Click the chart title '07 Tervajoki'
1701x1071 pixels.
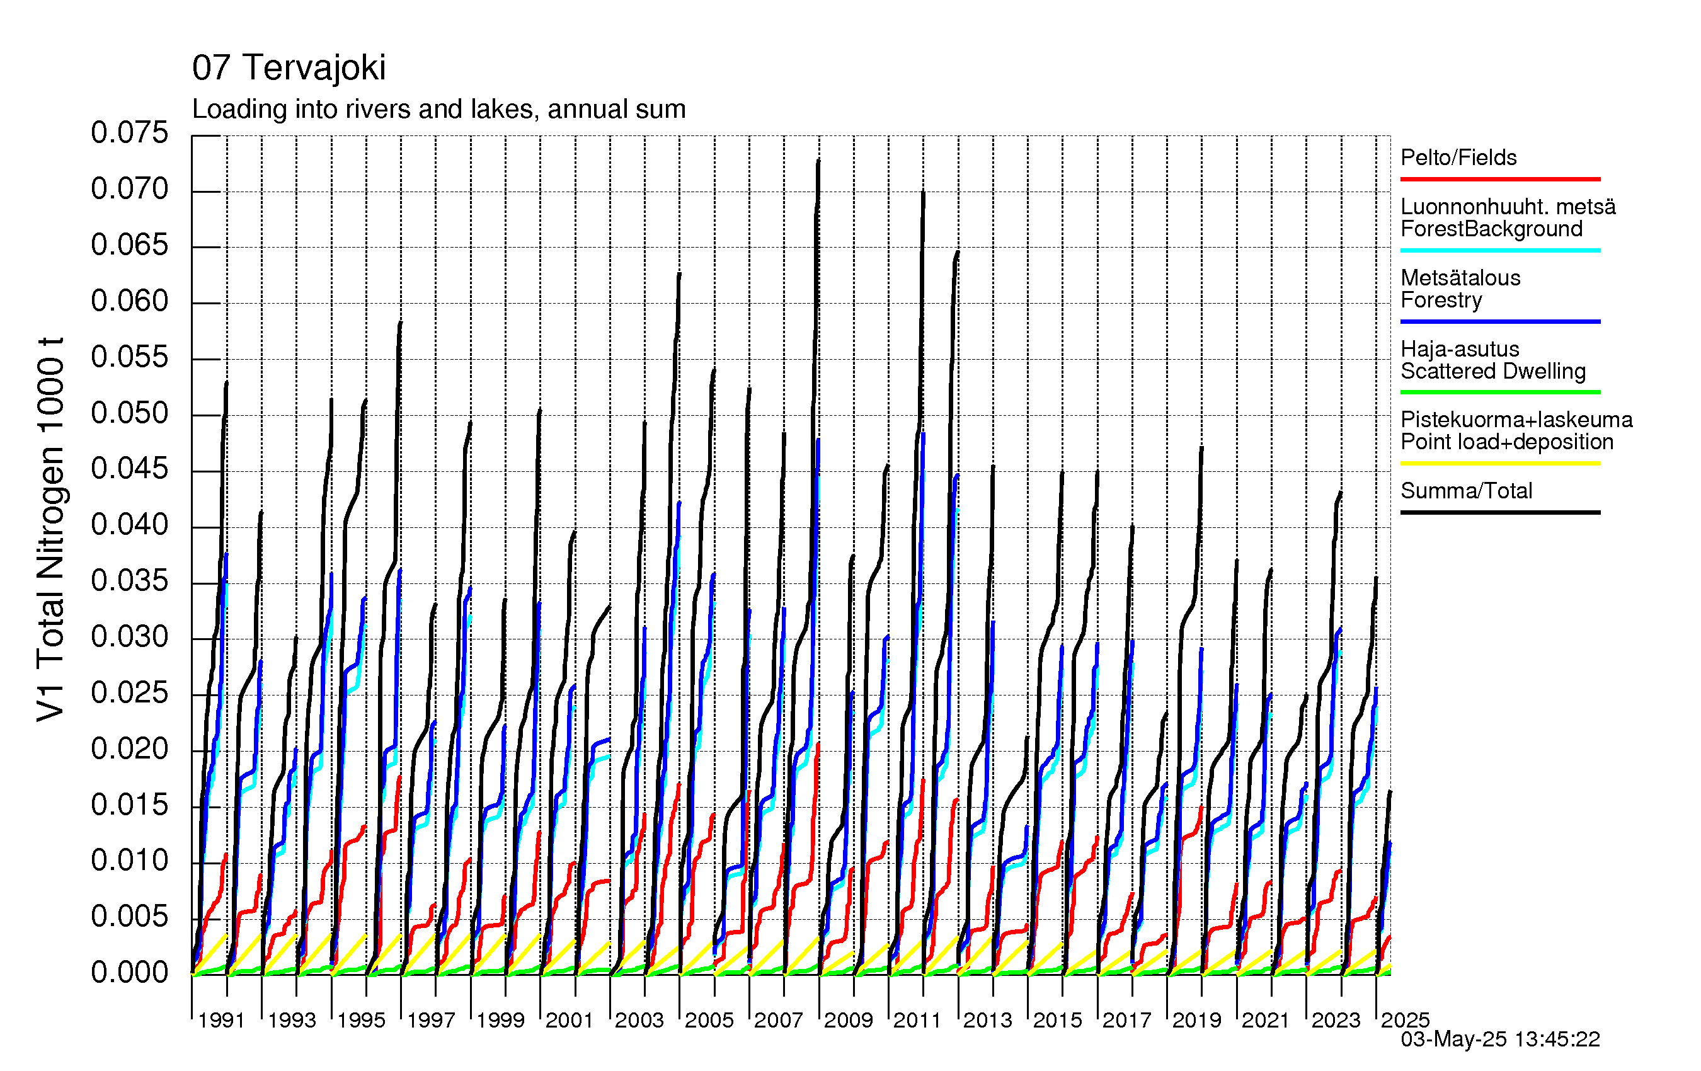point(289,68)
